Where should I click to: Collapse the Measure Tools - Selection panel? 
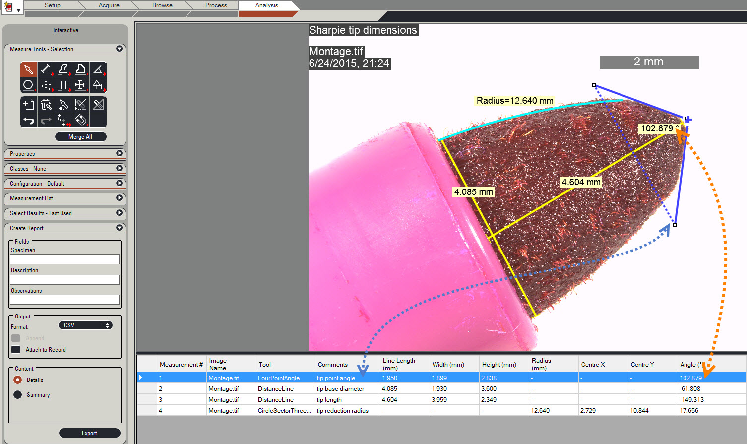[119, 49]
